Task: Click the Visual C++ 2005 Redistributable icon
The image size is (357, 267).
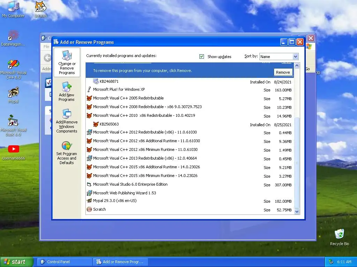Action: pyautogui.click(x=89, y=98)
